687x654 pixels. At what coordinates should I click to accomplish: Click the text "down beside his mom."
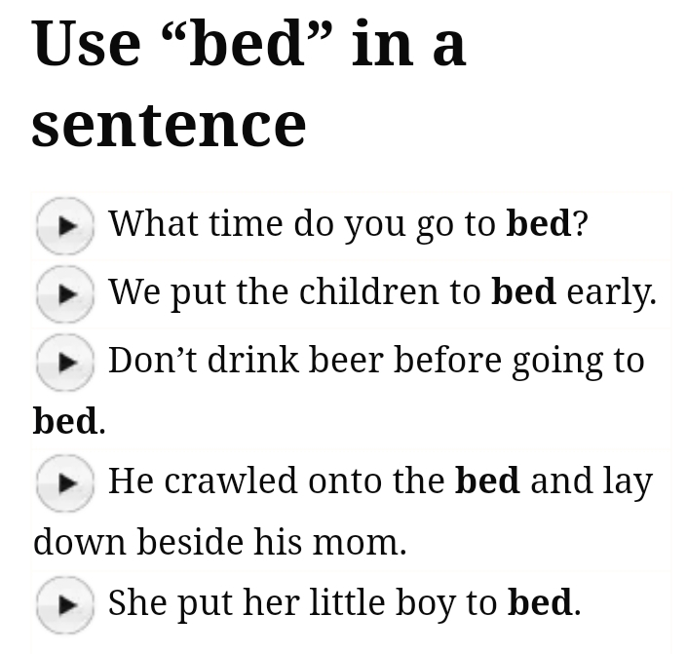click(x=219, y=543)
